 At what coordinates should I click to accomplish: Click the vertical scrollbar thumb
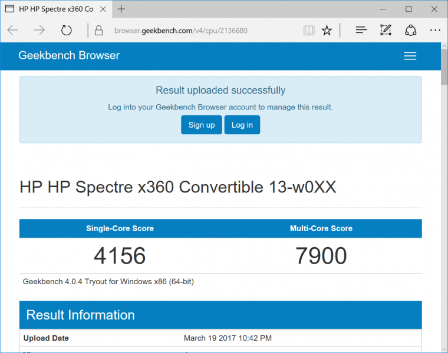click(444, 67)
